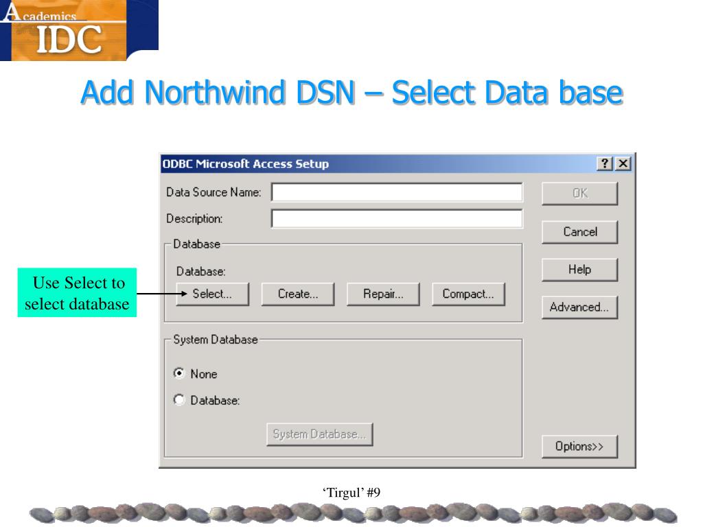Expand the dialog with Options>>

coord(579,446)
